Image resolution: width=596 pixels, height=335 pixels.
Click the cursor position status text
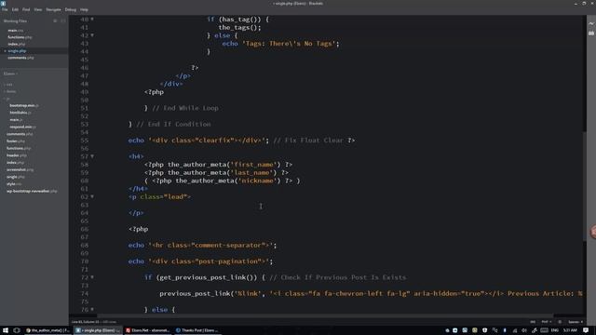(x=85, y=322)
